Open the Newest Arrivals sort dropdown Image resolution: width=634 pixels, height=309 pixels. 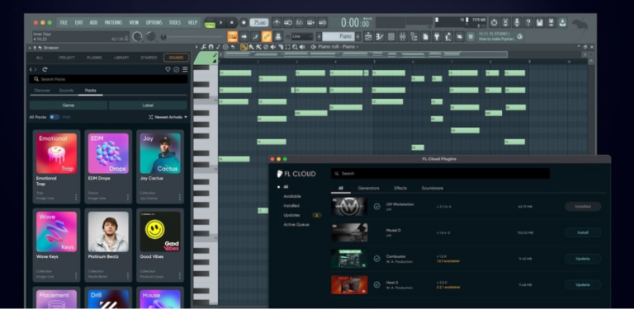168,117
